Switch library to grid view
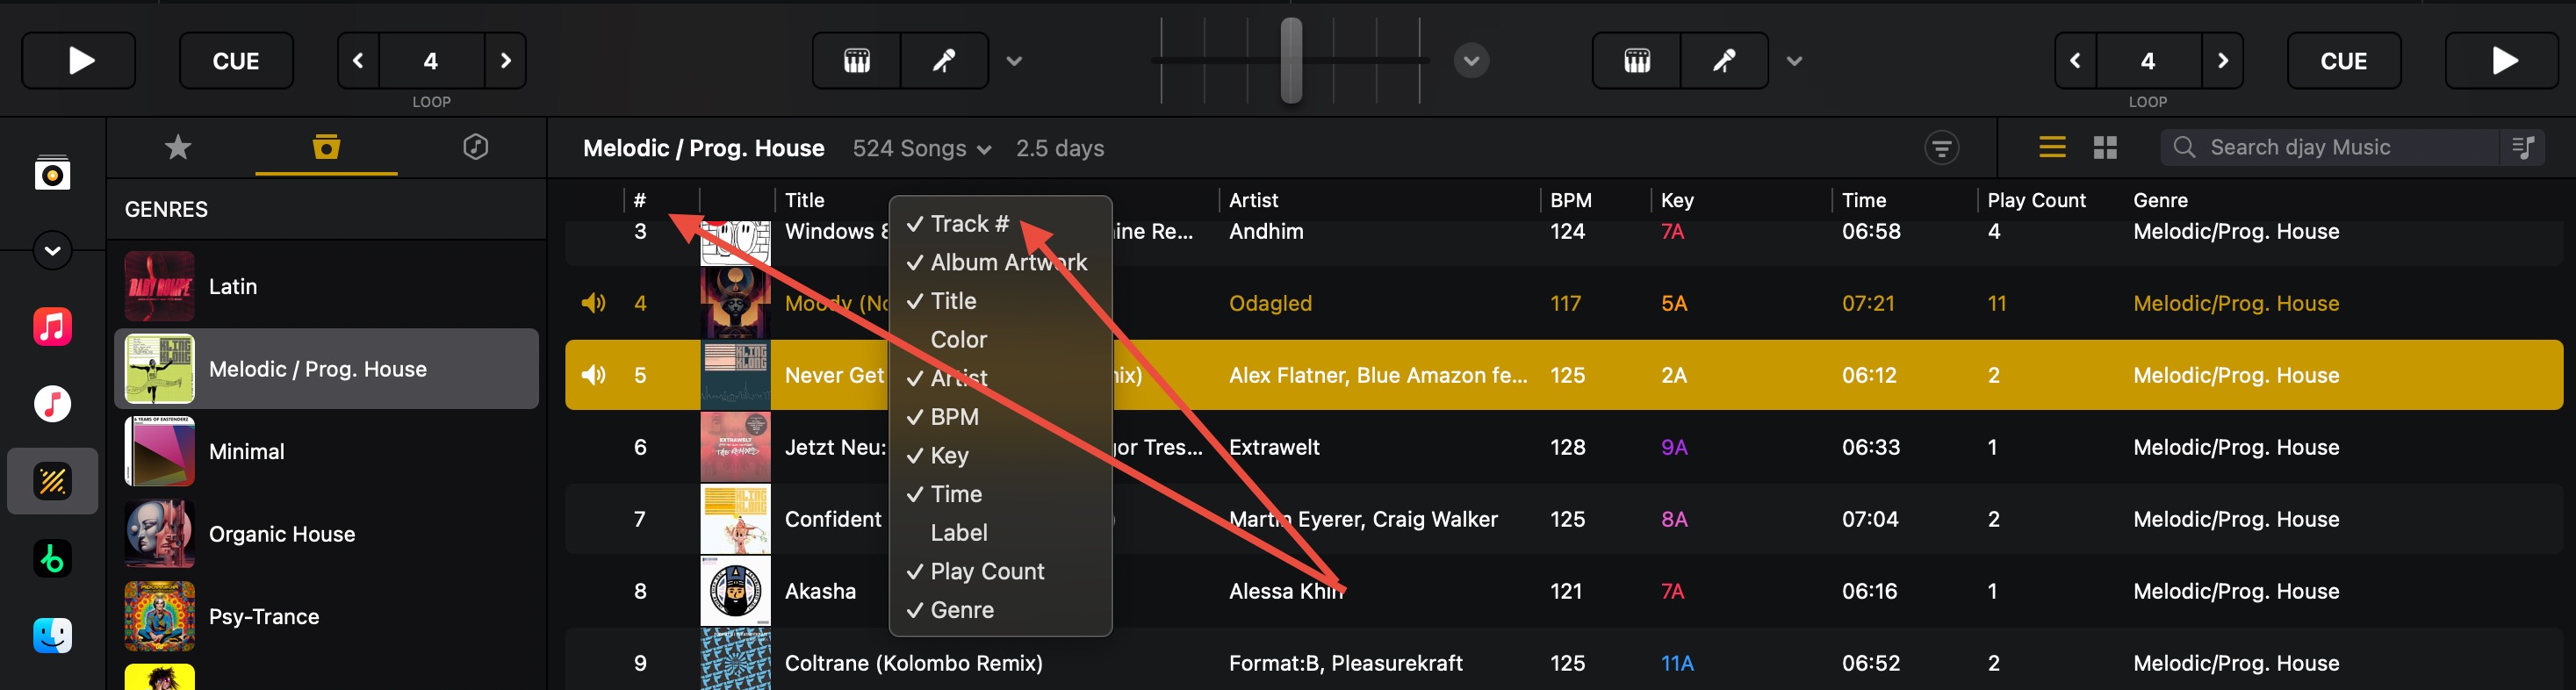 pyautogui.click(x=2105, y=148)
